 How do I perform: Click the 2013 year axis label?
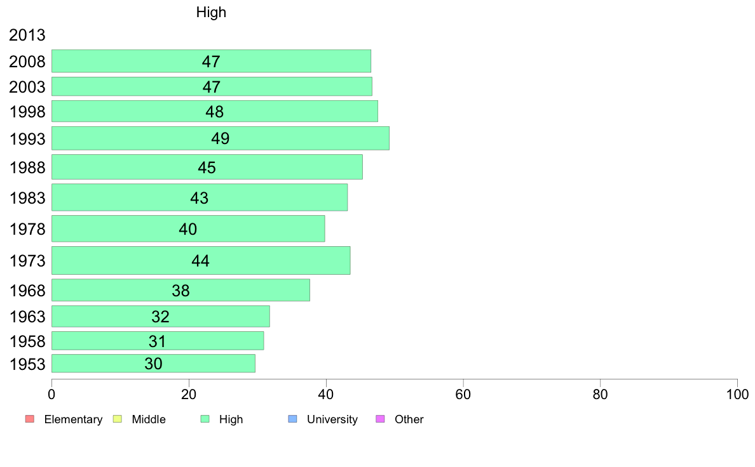tap(27, 35)
